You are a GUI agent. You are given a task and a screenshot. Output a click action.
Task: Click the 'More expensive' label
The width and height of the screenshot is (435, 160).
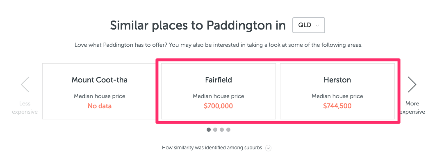412,108
